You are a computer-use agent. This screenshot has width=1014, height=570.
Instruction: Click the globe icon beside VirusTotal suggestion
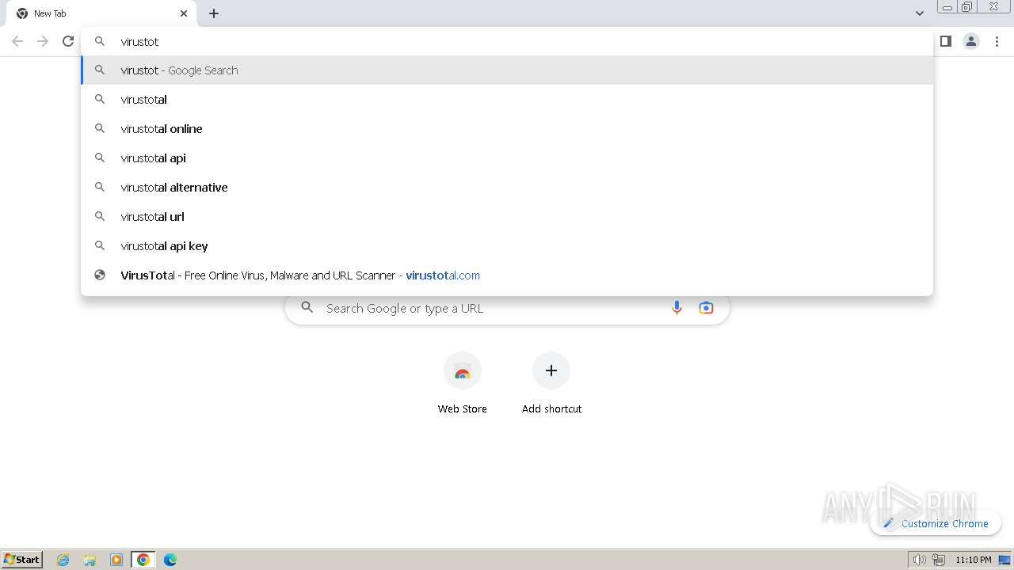coord(100,275)
